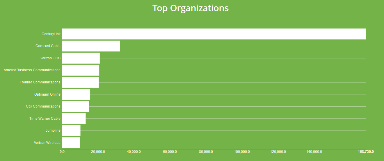Select the Cox Communications bar

click(76, 106)
